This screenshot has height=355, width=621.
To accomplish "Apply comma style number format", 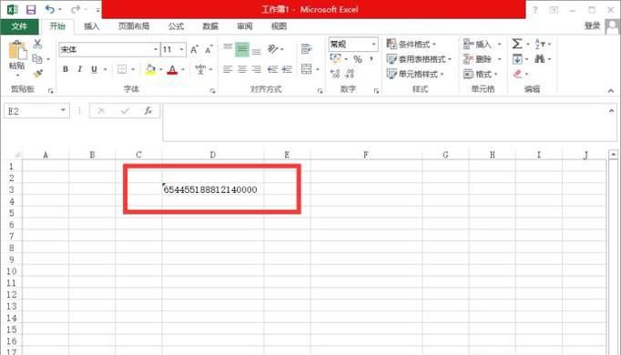I will click(372, 59).
